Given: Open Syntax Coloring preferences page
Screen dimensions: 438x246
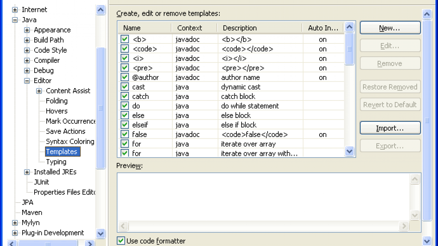Looking at the screenshot, I should [70, 141].
